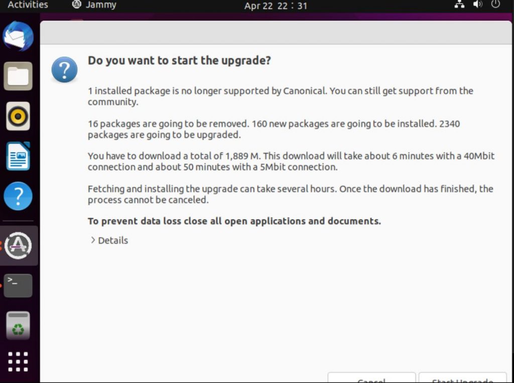Click the power icon in the top bar

[x=495, y=5]
